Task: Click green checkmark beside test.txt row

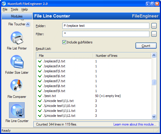Action: [40, 96]
